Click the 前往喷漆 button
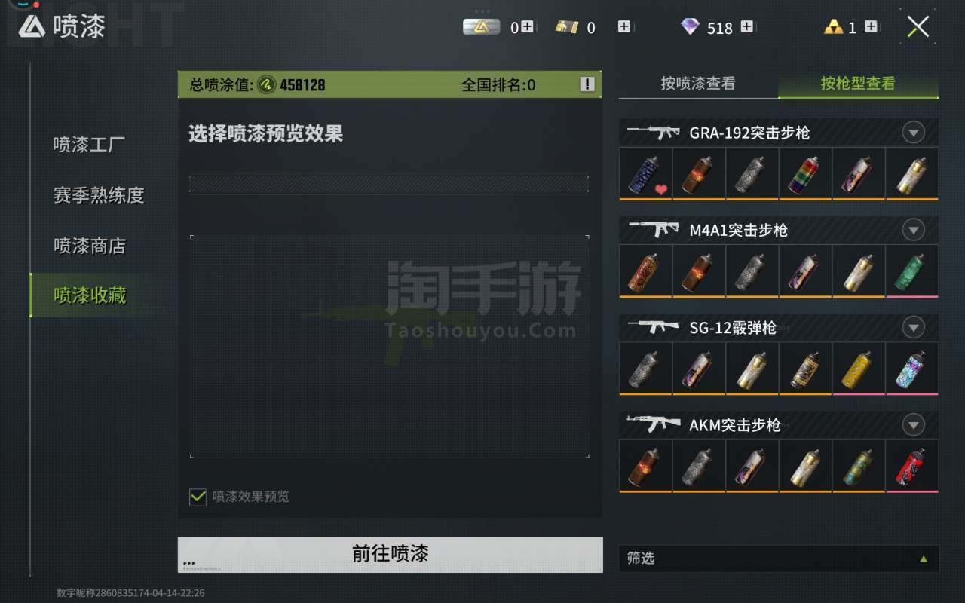This screenshot has width=965, height=603. coord(391,554)
